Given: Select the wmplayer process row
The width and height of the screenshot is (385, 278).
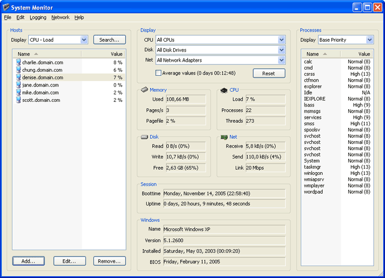Looking at the screenshot, I should (337, 186).
